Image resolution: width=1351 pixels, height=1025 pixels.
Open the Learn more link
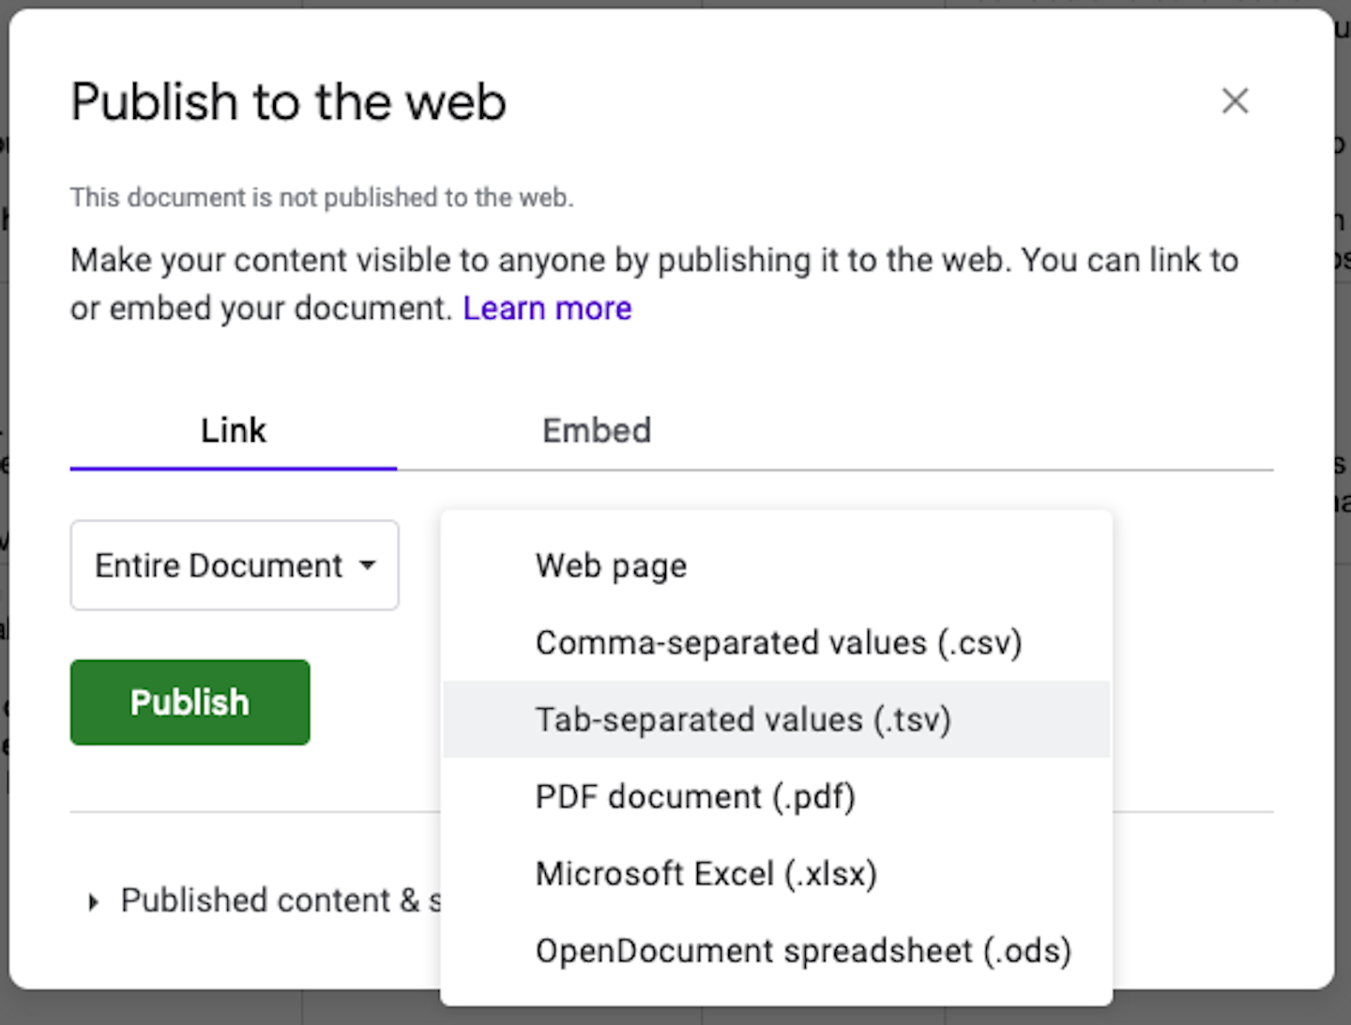point(547,309)
